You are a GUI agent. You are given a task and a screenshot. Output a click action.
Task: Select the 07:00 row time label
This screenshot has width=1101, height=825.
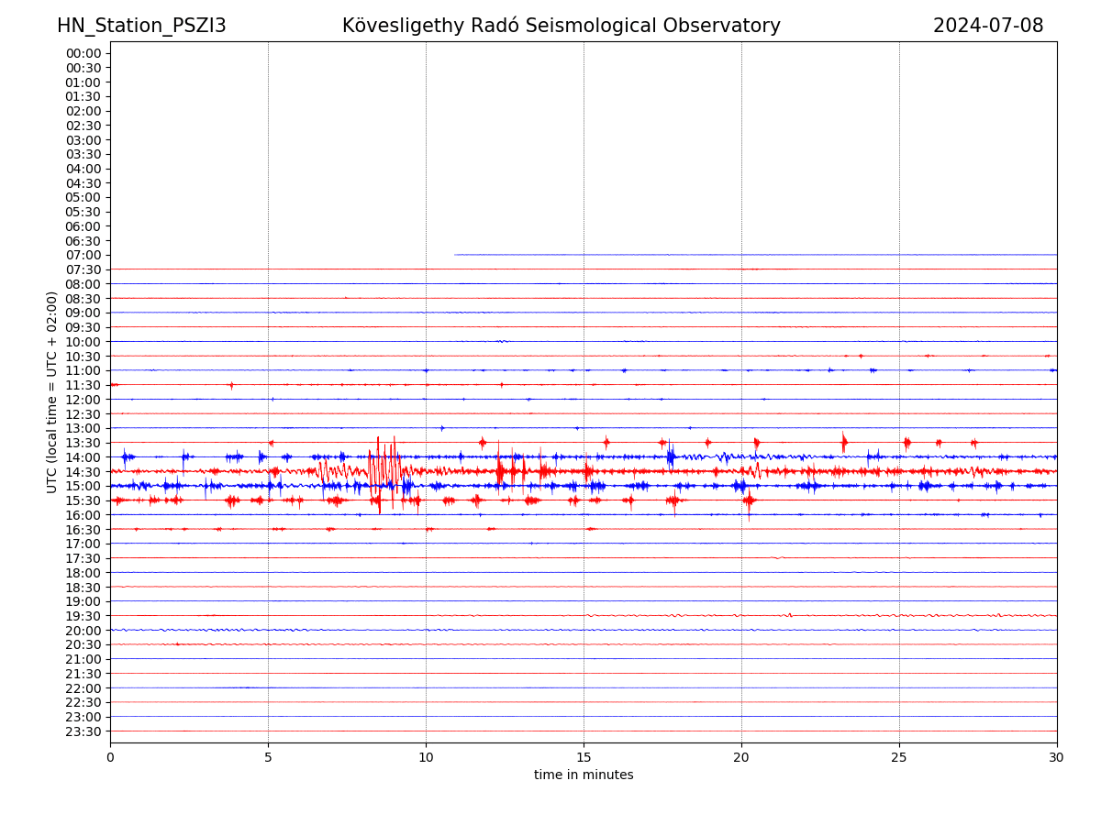click(x=83, y=255)
